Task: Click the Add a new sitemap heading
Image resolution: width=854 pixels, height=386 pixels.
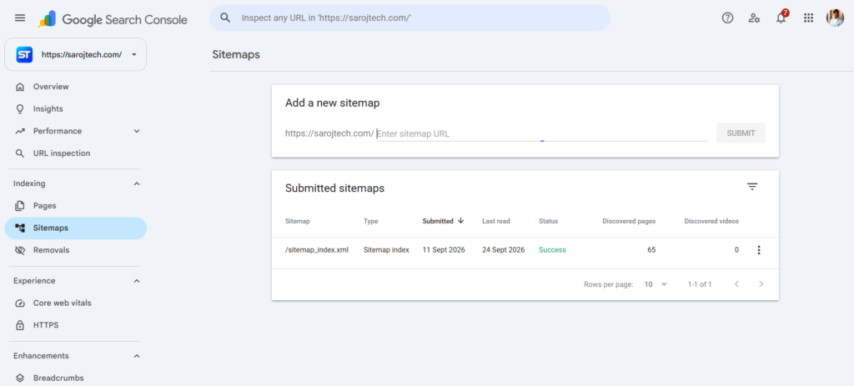Action: [x=332, y=103]
